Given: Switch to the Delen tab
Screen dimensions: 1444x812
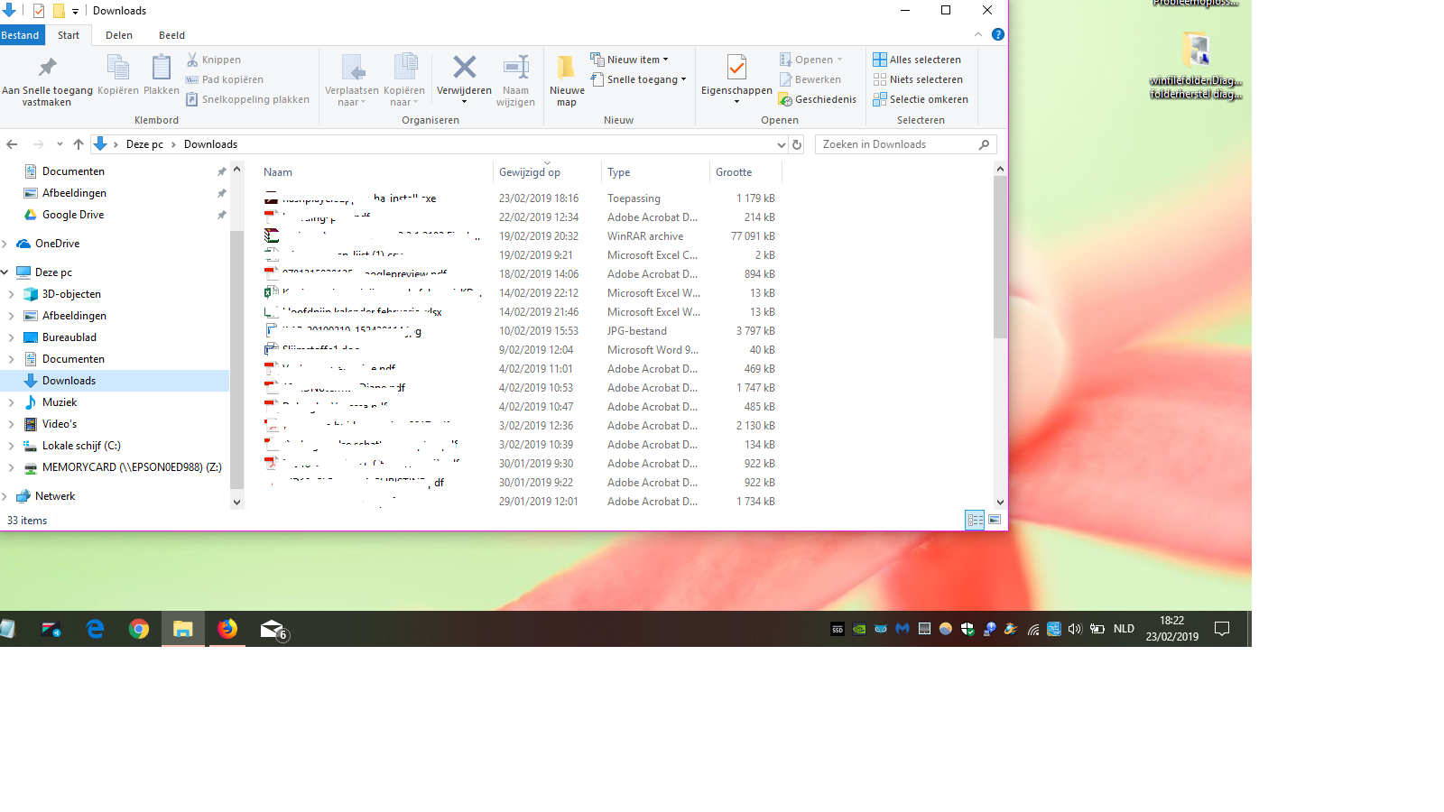Looking at the screenshot, I should pyautogui.click(x=119, y=35).
